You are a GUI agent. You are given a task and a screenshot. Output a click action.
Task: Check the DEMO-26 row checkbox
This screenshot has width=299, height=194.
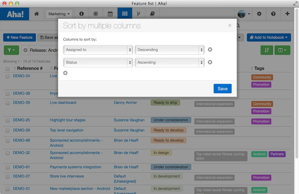(8, 130)
